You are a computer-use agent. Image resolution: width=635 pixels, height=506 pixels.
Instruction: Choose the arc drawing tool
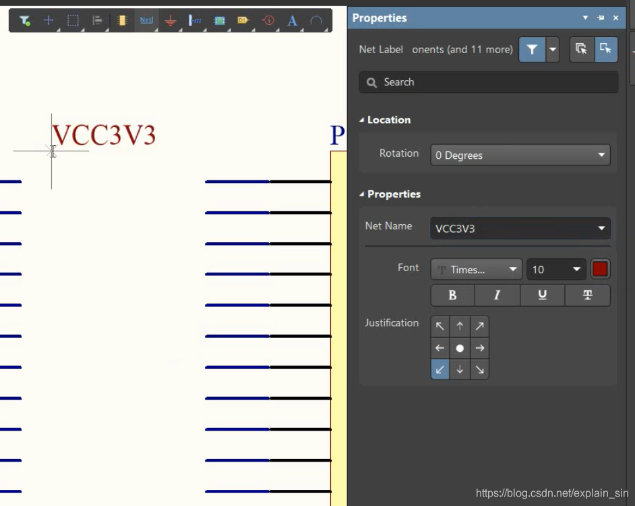[316, 20]
